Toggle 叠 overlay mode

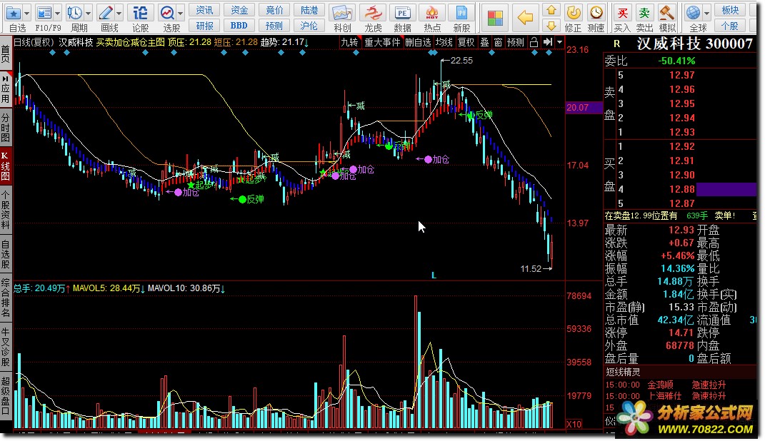click(484, 42)
